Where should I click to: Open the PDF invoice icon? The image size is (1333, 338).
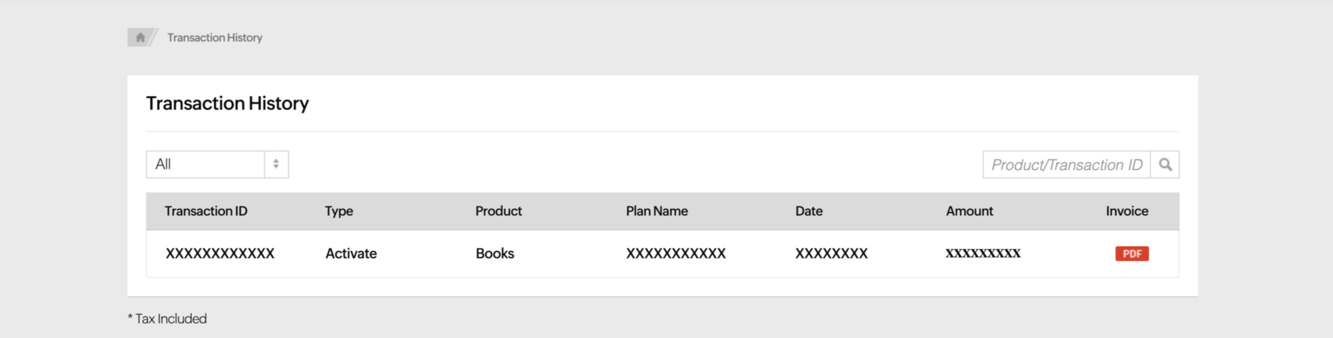1131,253
